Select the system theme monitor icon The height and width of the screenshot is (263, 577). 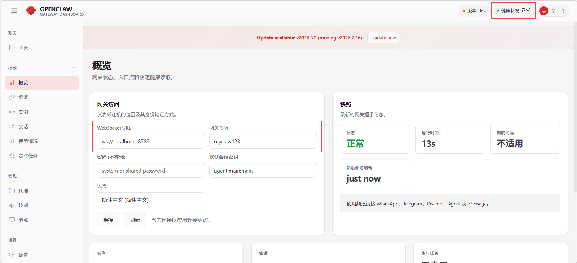(544, 11)
